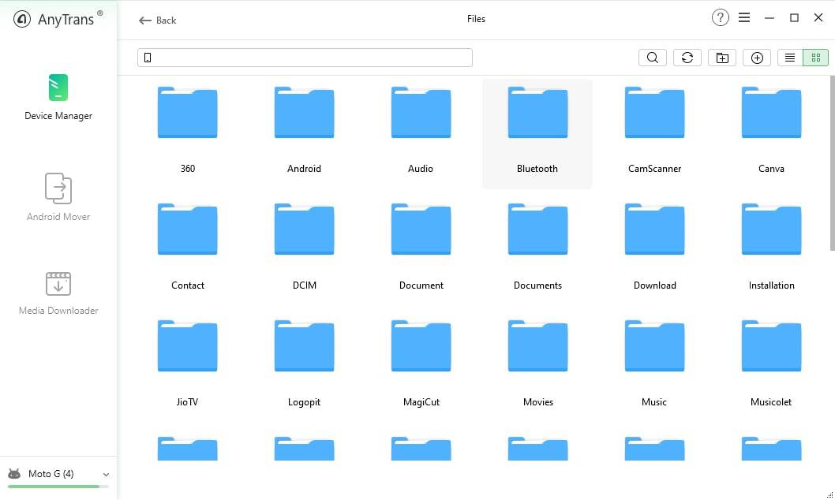Open the help question mark icon

coord(720,17)
